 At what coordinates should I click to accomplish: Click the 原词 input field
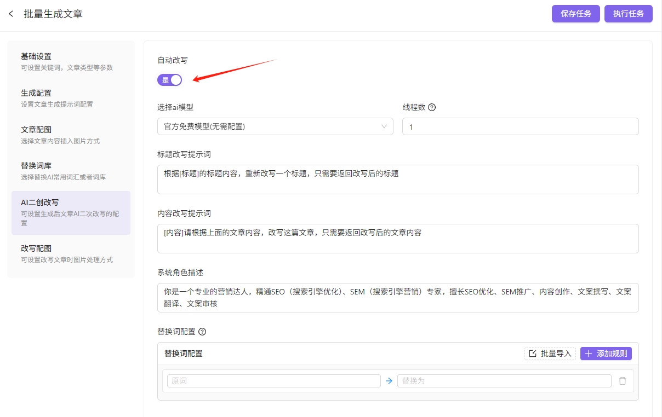[273, 381]
